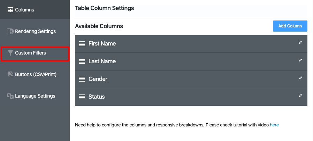Click the drag handle icon beside Gender
The image size is (313, 141).
click(82, 79)
